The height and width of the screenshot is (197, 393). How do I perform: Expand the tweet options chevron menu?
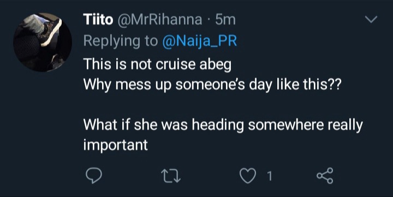pyautogui.click(x=371, y=19)
